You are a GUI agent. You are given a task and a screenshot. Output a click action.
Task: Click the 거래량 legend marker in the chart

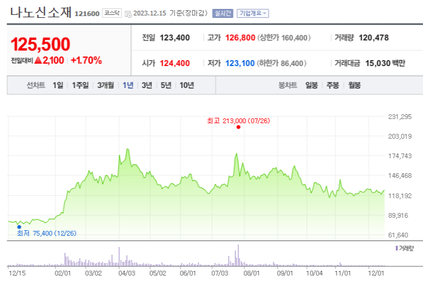(397, 248)
